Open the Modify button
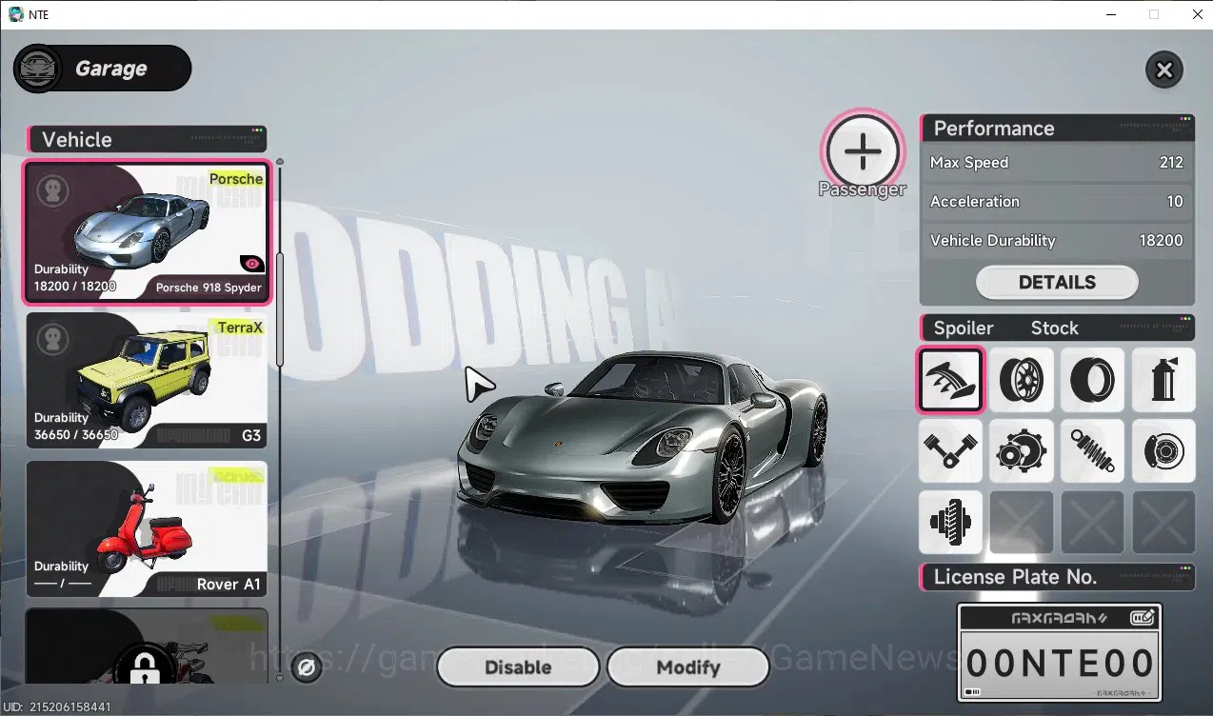Viewport: 1213px width, 716px height. (x=687, y=667)
